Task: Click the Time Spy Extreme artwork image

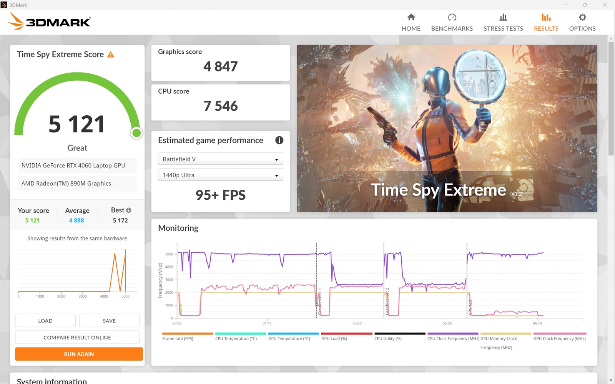Action: point(447,128)
